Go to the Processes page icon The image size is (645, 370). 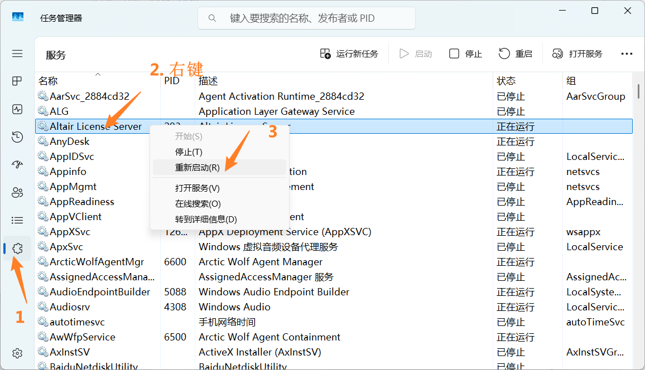click(17, 81)
